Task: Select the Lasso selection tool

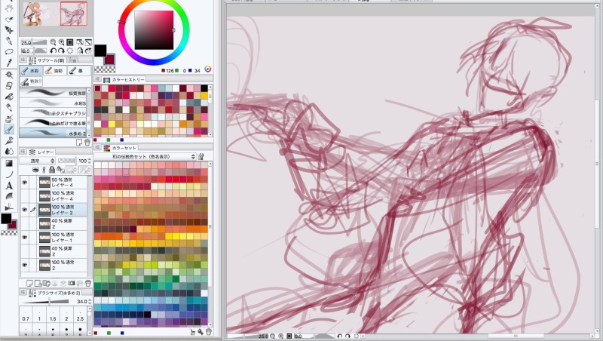Action: coord(9,51)
